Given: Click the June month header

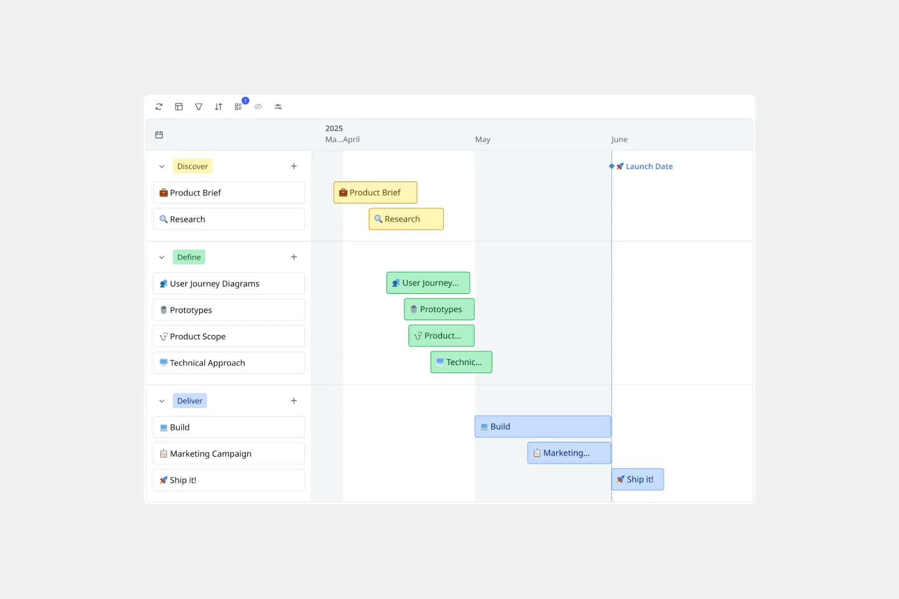Looking at the screenshot, I should point(619,140).
